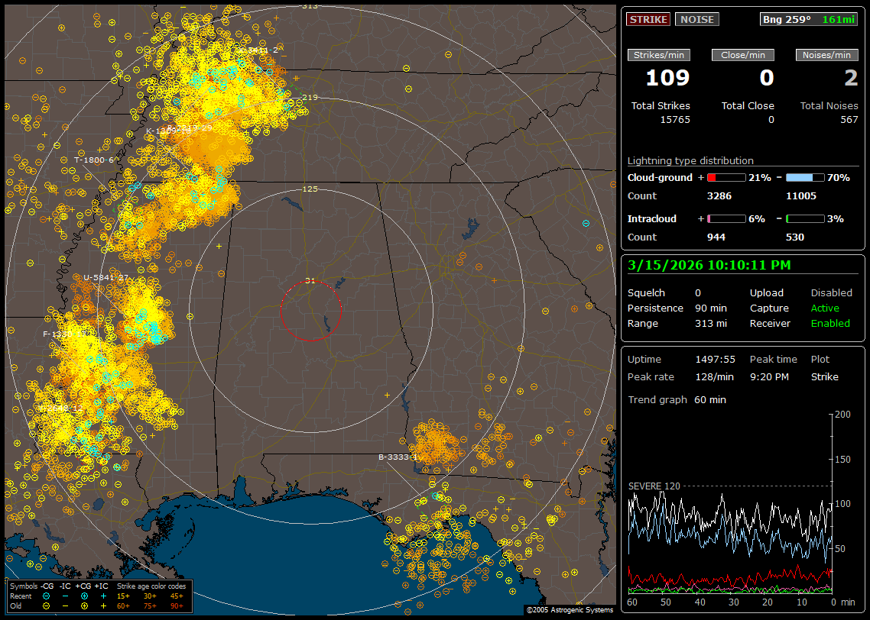This screenshot has width=870, height=620.
Task: Click the negative cloud-ground blue percentage bar
Action: pos(804,177)
